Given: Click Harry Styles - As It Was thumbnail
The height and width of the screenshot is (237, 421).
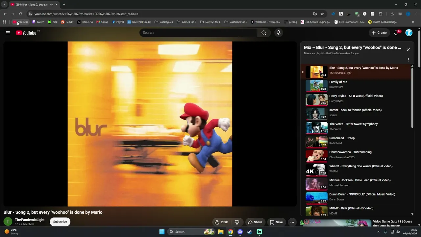Looking at the screenshot, I should (316, 100).
